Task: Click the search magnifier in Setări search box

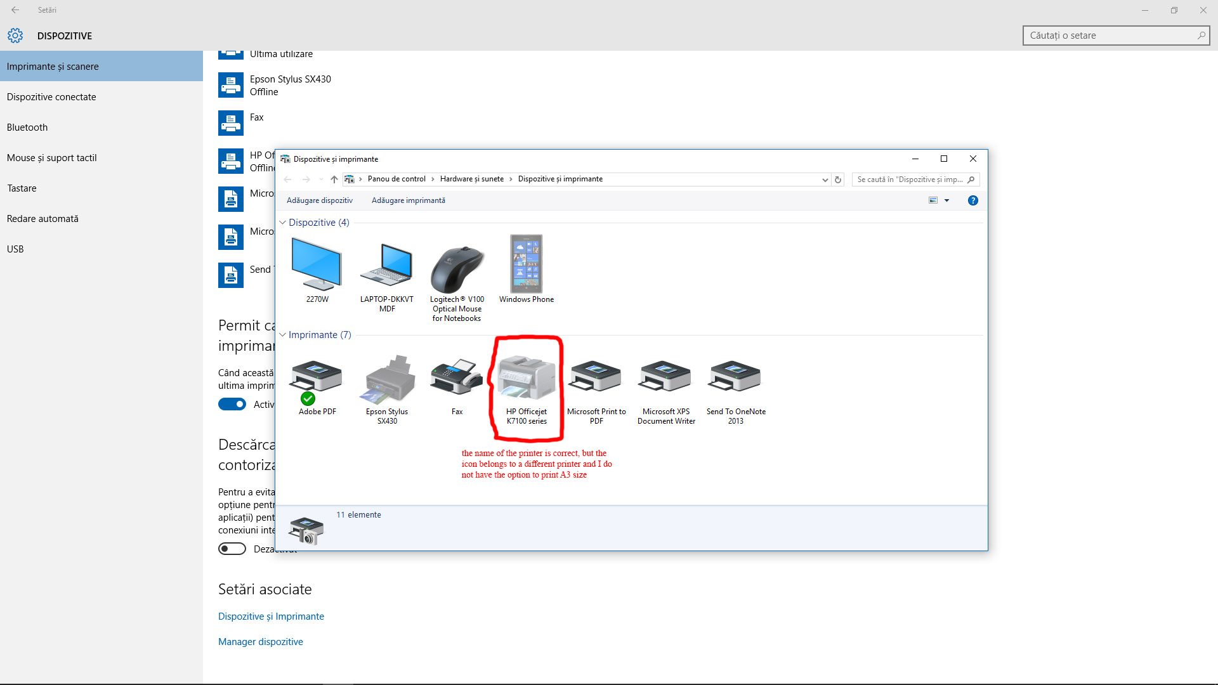Action: 1201,36
